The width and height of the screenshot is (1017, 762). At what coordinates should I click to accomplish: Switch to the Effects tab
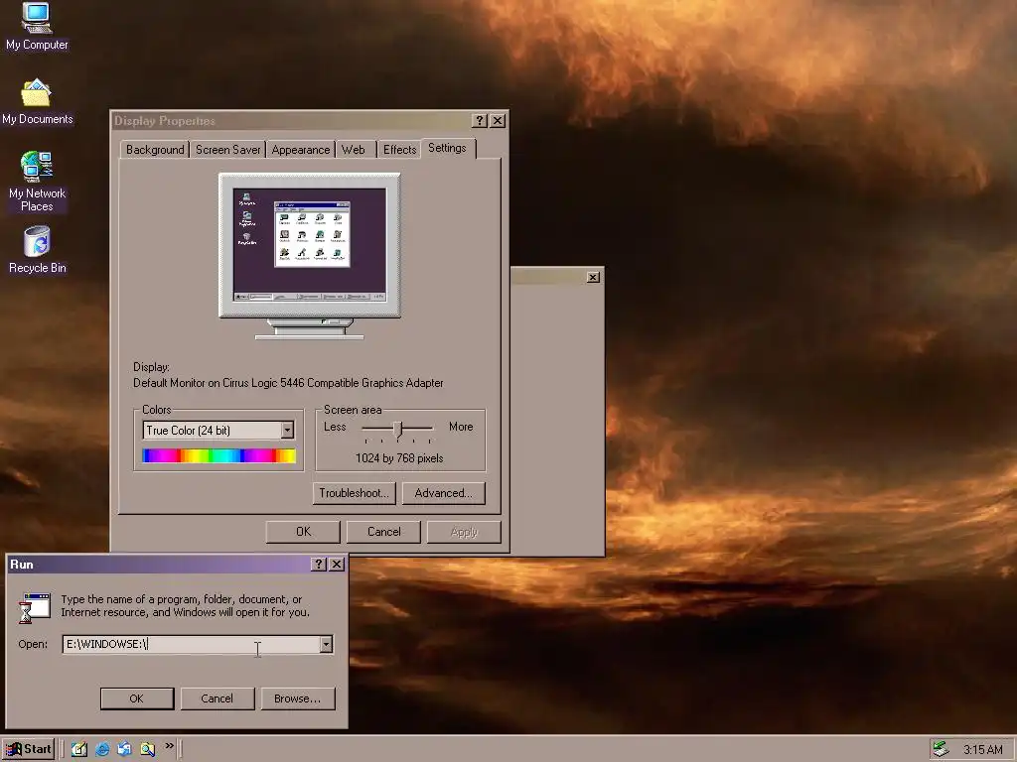coord(399,150)
